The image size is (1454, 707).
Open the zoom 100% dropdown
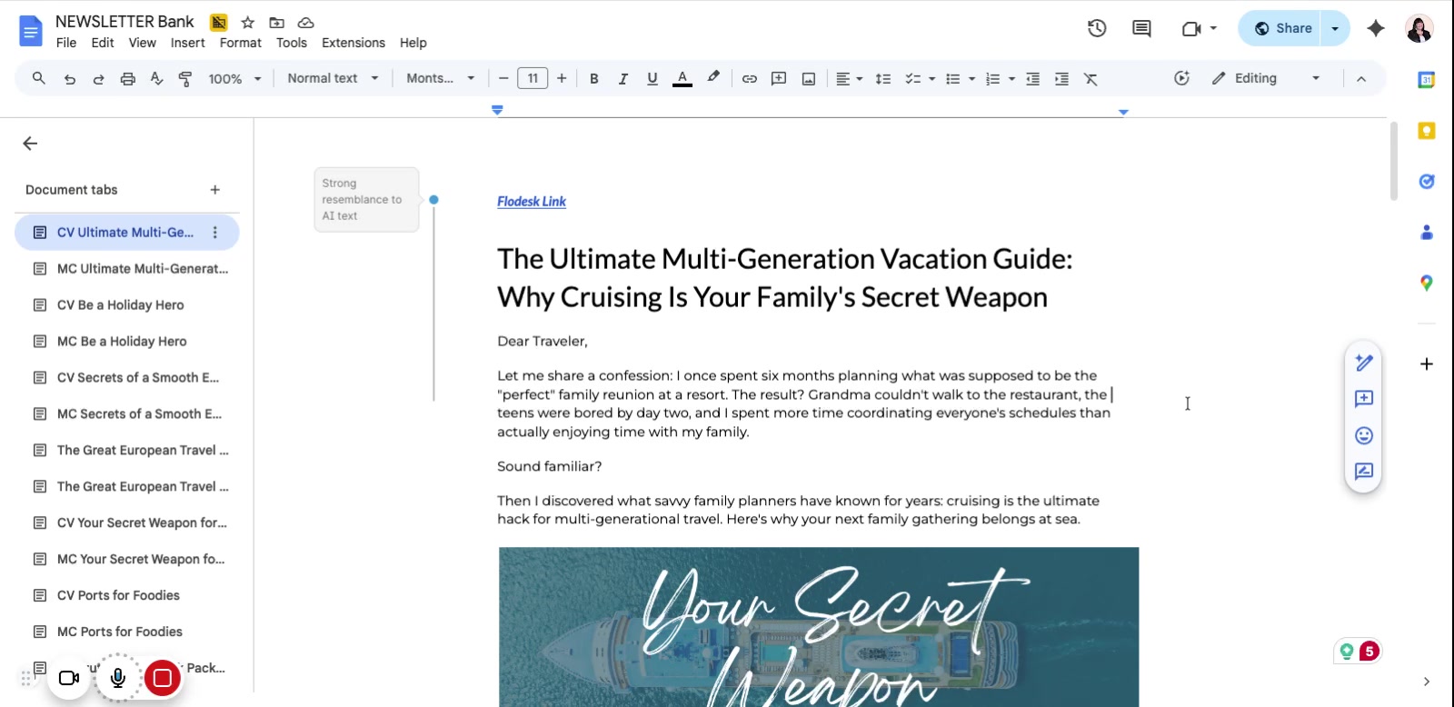(x=234, y=79)
